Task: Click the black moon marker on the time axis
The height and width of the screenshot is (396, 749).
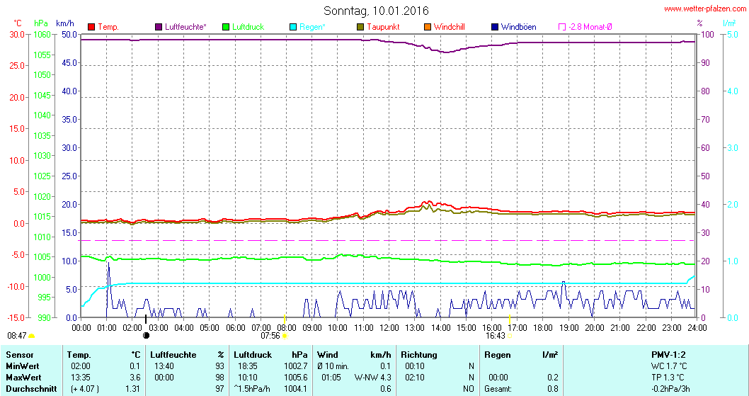Action: coord(146,319)
